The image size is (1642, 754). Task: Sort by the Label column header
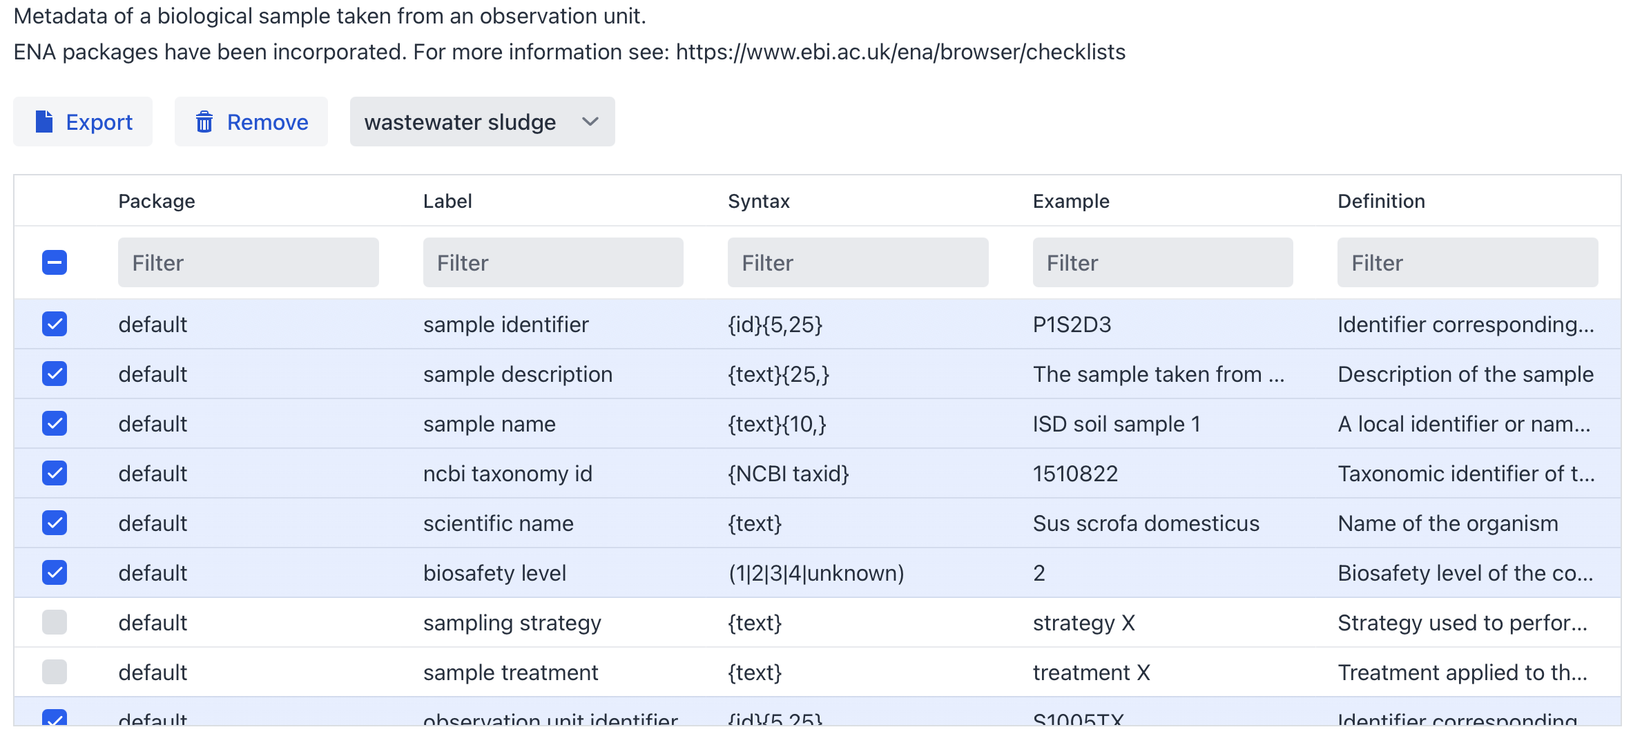(x=447, y=201)
